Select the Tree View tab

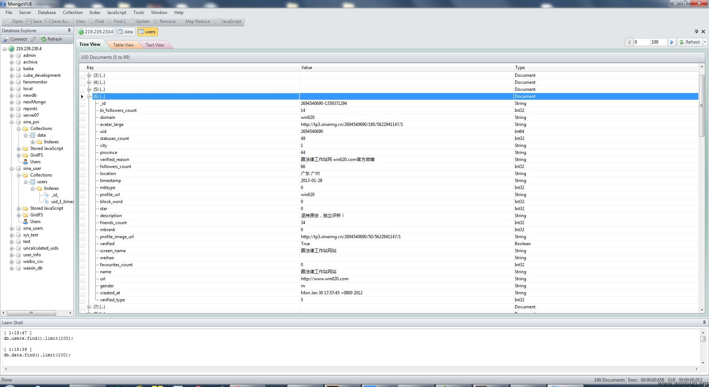90,44
